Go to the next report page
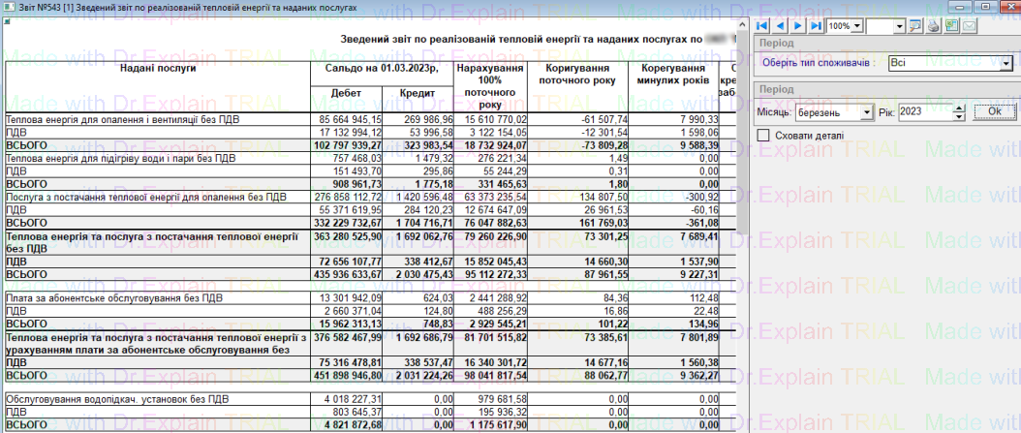This screenshot has width=1021, height=433. [x=799, y=25]
